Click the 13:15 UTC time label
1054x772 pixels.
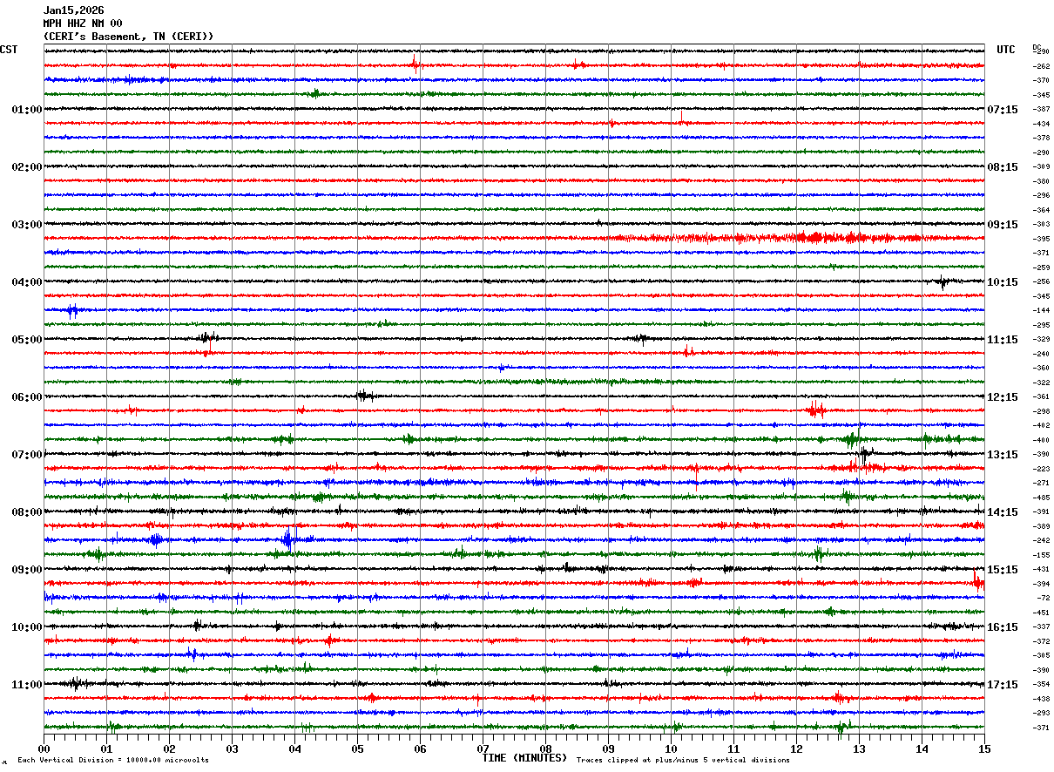tap(1003, 455)
